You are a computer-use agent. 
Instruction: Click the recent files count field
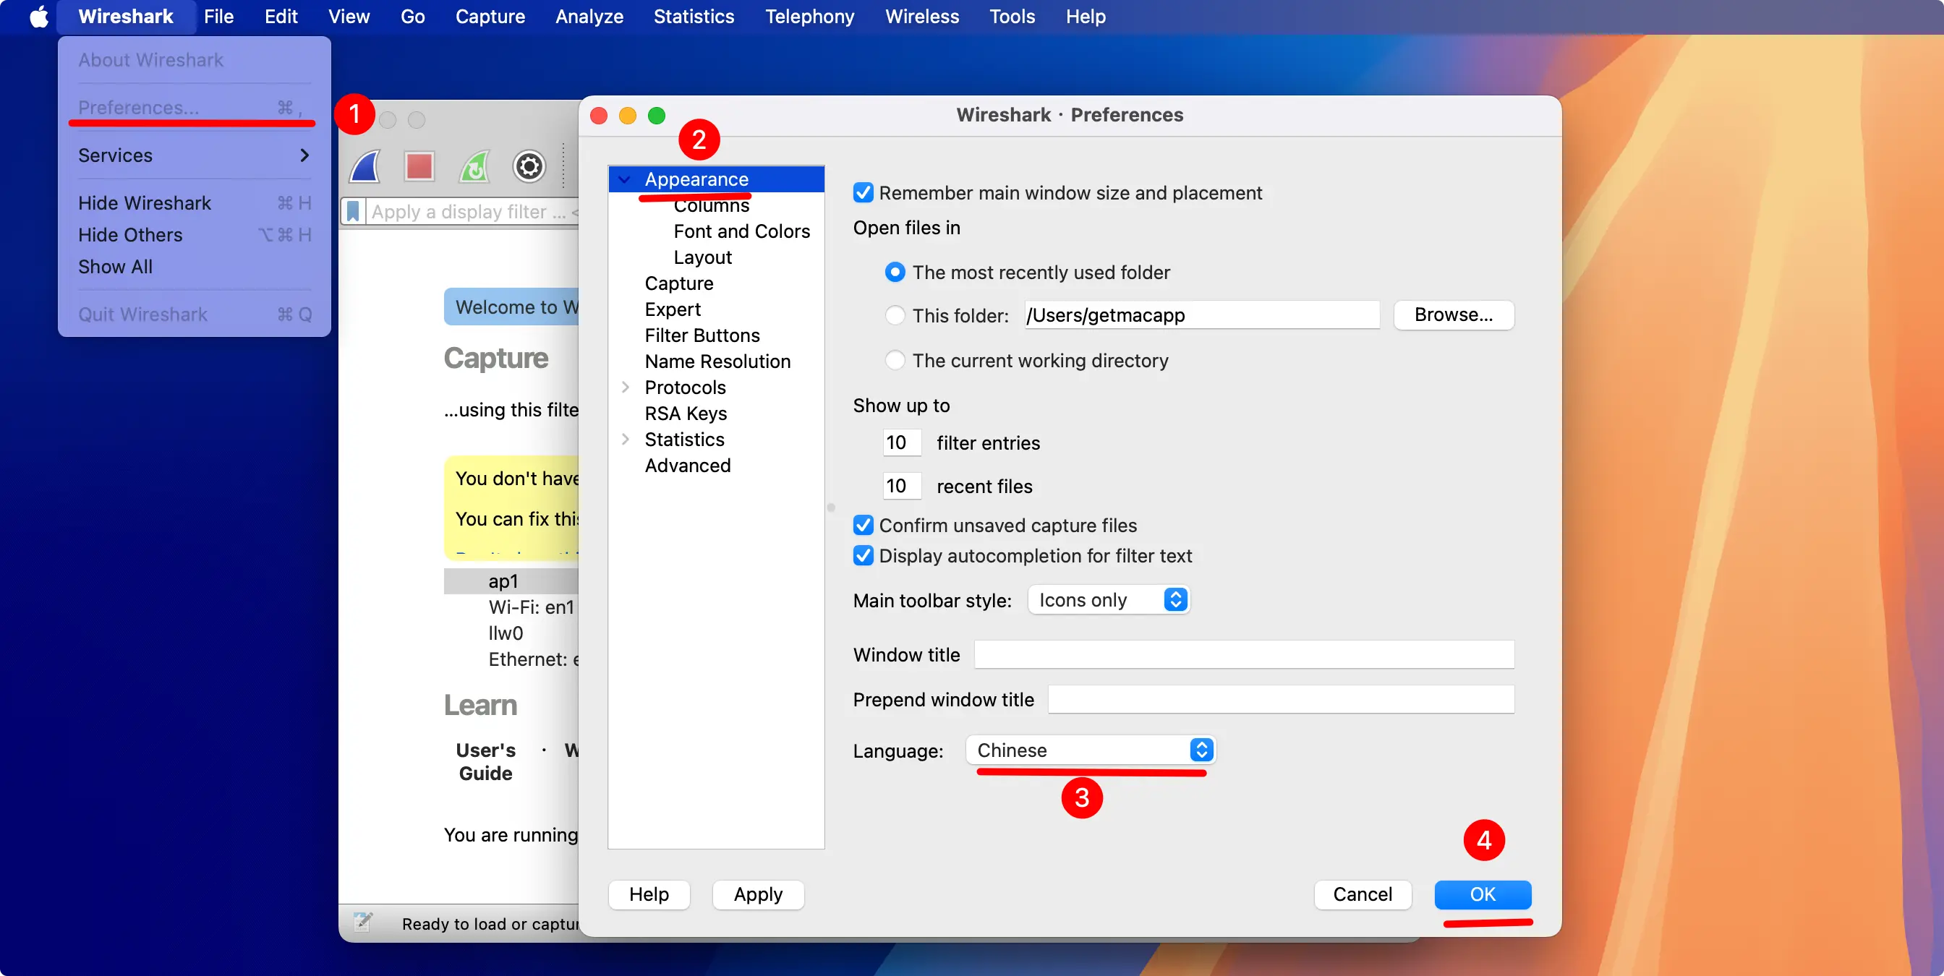pos(902,487)
